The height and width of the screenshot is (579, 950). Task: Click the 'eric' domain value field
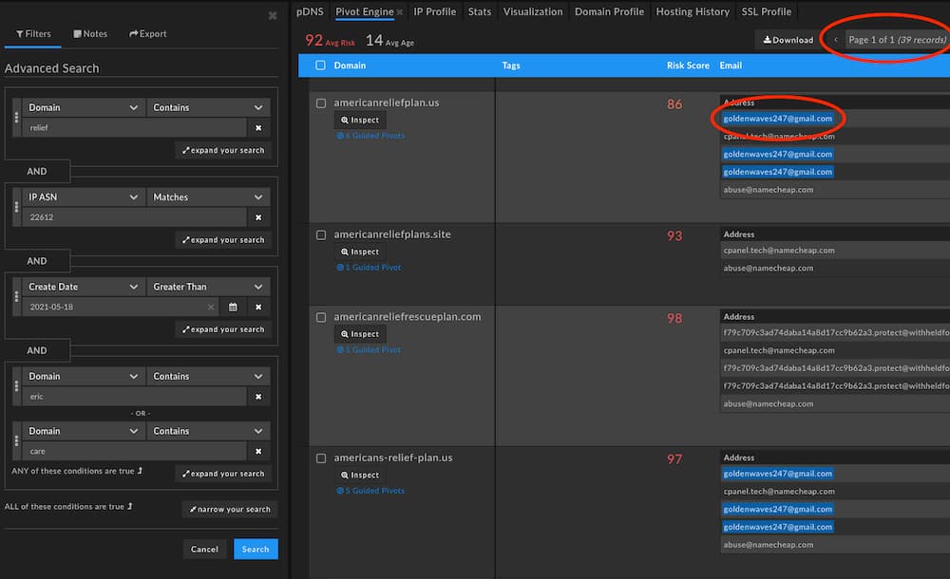coord(135,397)
